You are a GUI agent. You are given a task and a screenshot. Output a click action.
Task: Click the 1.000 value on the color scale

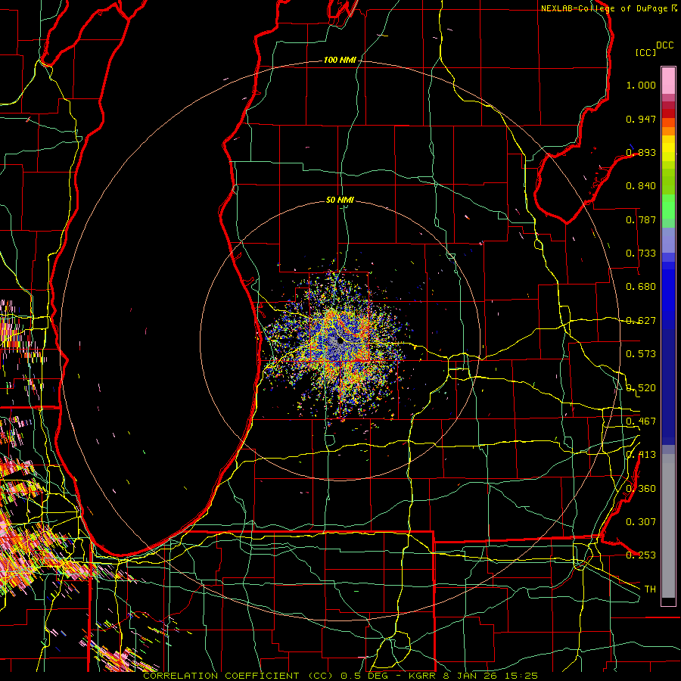641,85
